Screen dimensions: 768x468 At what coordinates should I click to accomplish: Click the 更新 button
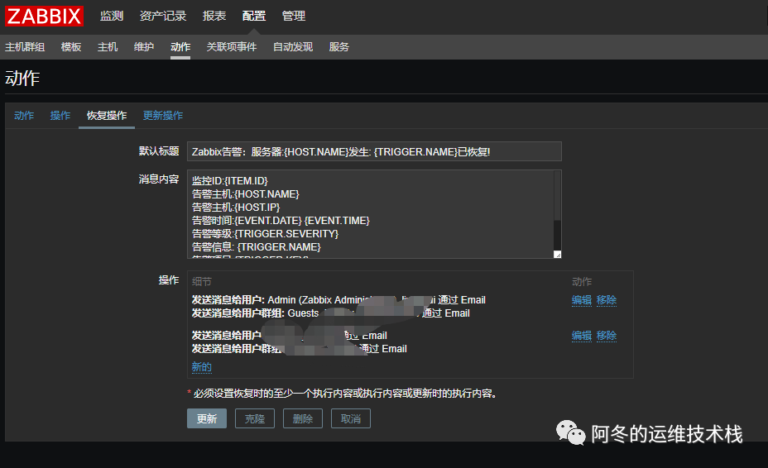tap(207, 418)
